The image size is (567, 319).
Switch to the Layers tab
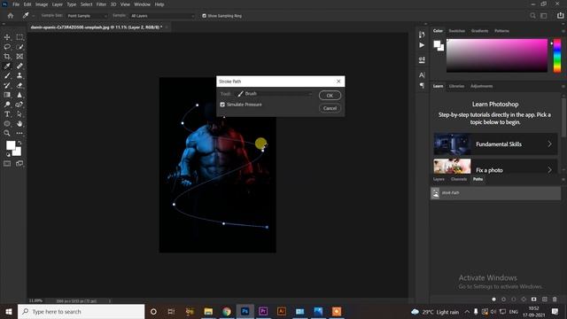439,179
